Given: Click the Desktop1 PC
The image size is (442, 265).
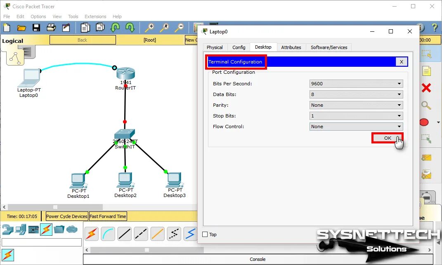Looking at the screenshot, I should click(78, 181).
